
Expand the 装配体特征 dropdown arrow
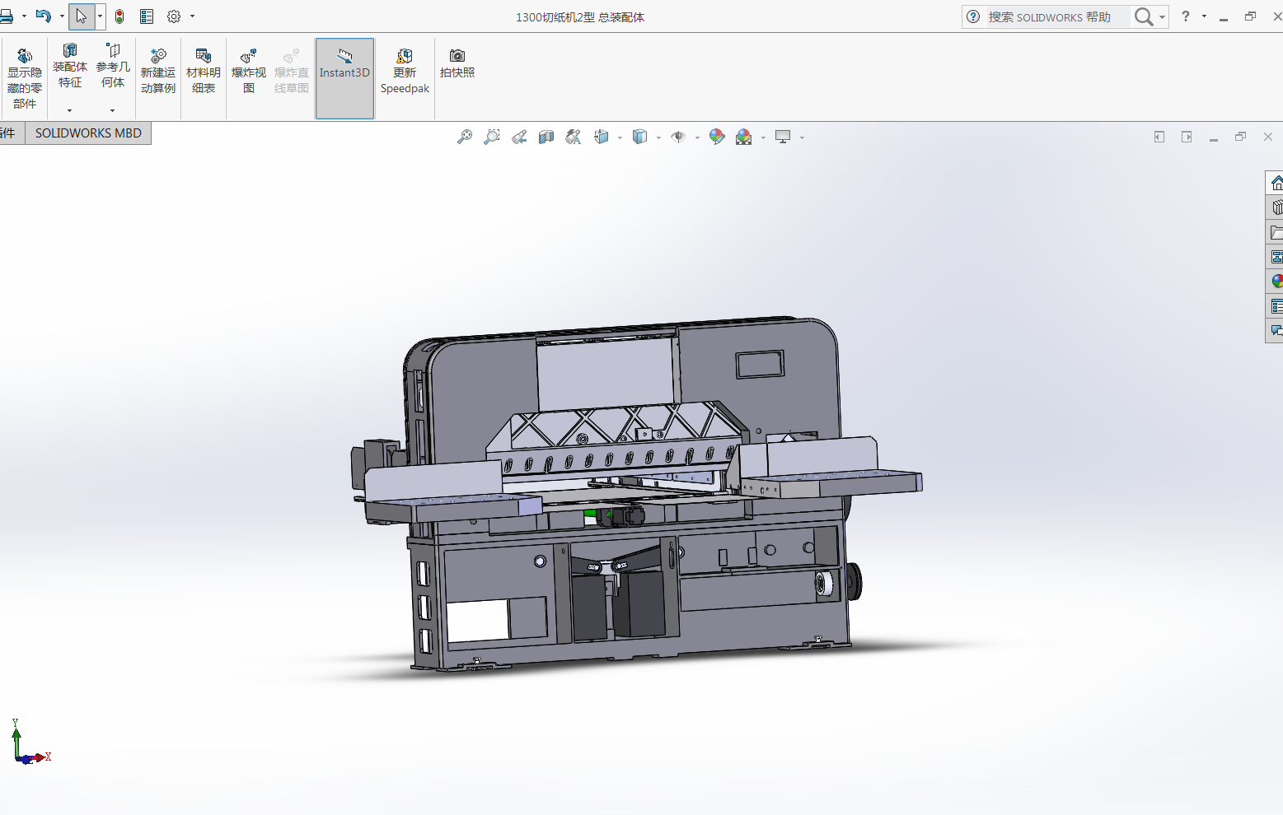point(70,110)
